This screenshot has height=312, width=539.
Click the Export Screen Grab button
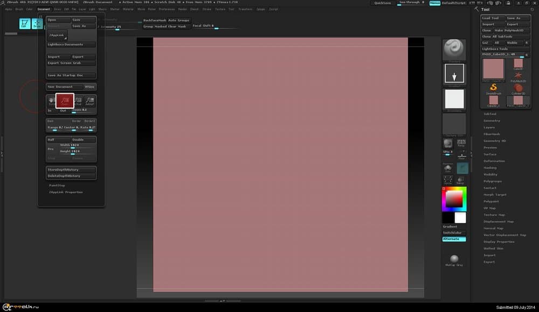click(71, 63)
